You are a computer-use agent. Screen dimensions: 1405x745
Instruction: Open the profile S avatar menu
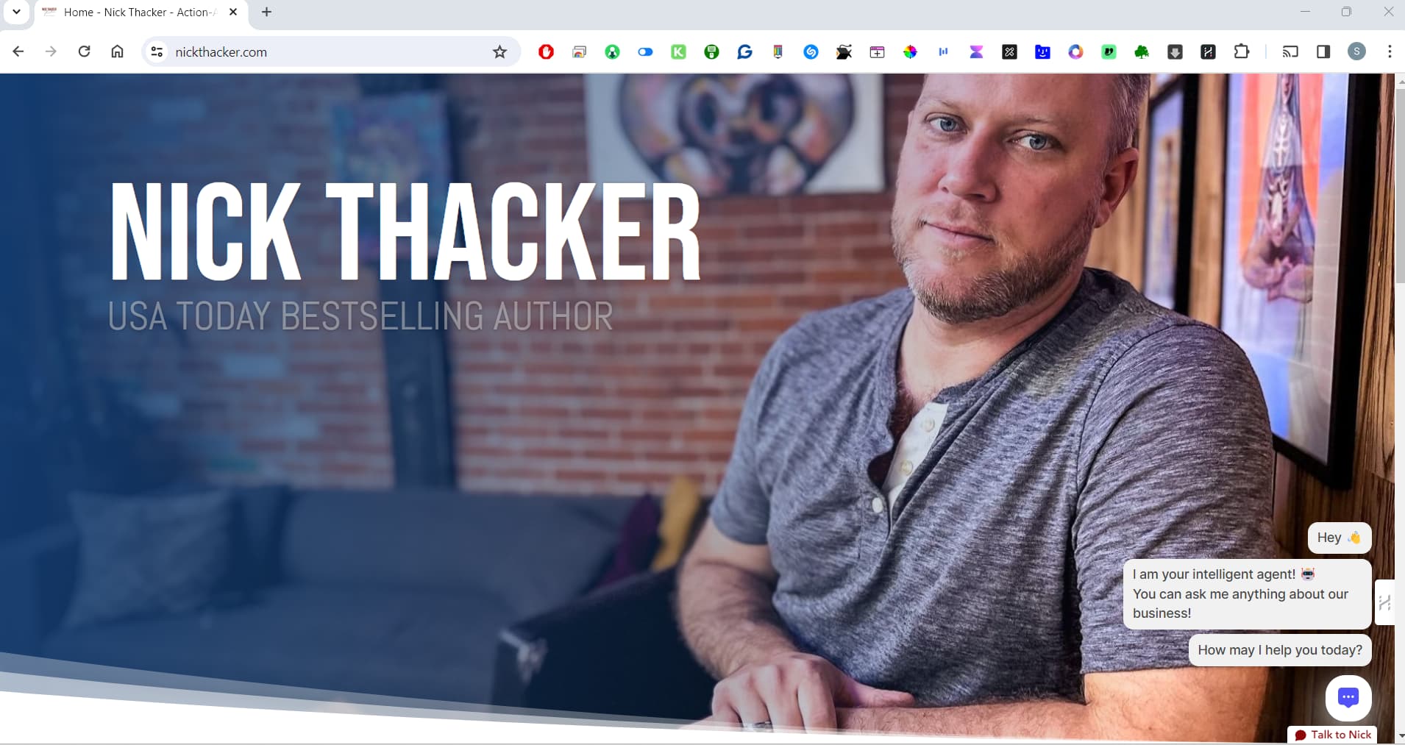click(x=1356, y=51)
